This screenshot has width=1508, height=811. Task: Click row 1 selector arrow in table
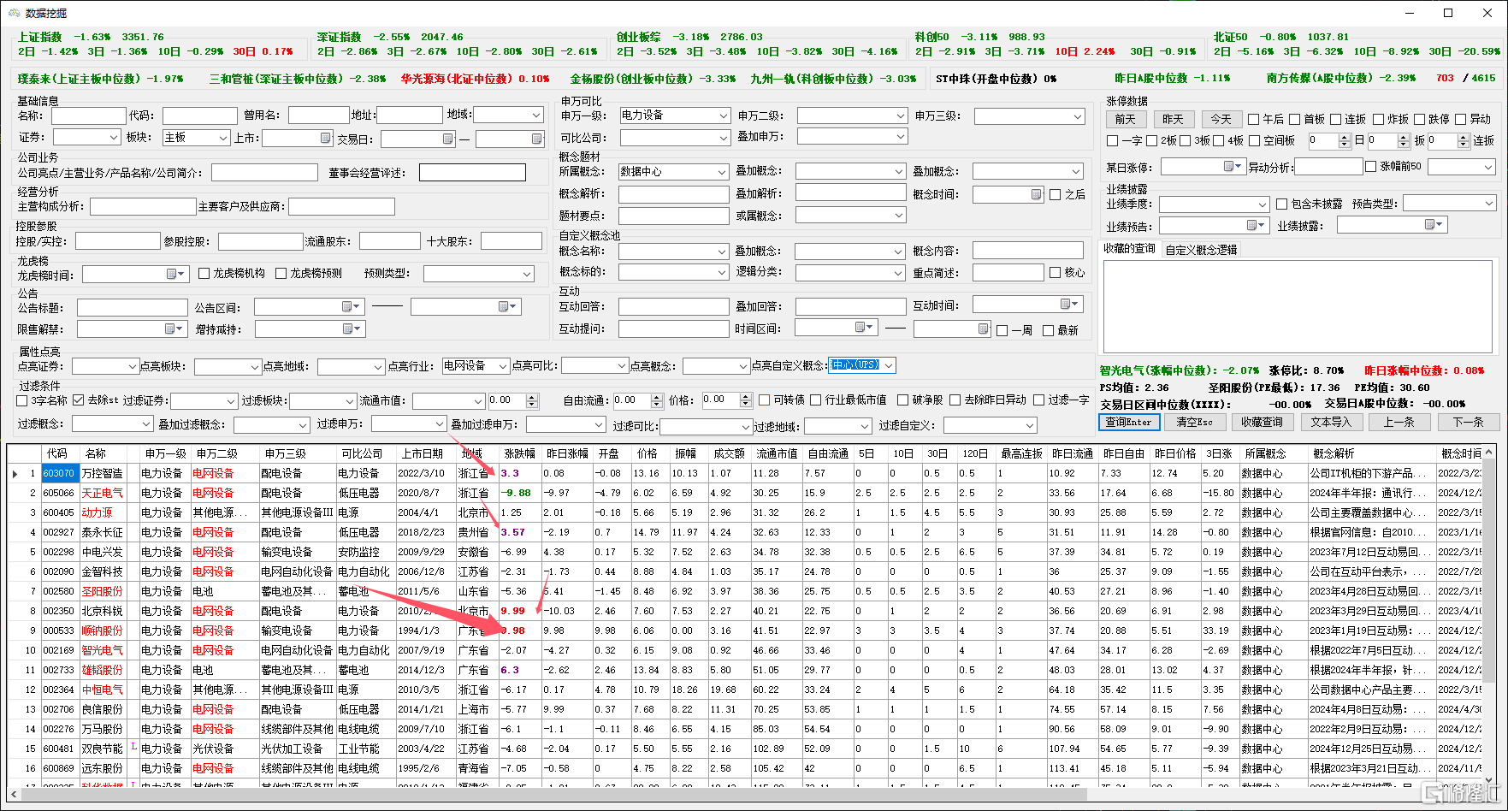(15, 473)
